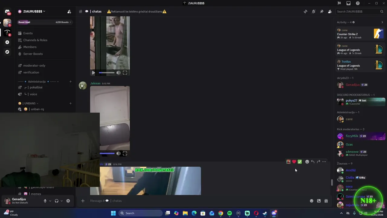Open notification settings bell icon in header
Viewport: 387px width, 218px height.
[x=314, y=12]
